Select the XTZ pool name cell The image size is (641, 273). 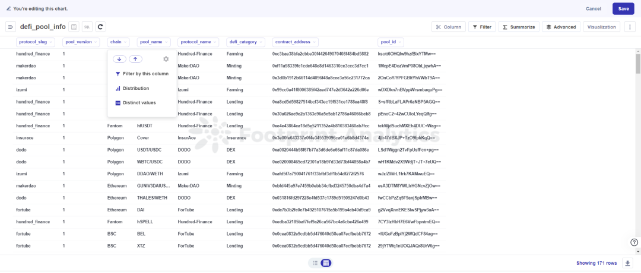coord(141,246)
